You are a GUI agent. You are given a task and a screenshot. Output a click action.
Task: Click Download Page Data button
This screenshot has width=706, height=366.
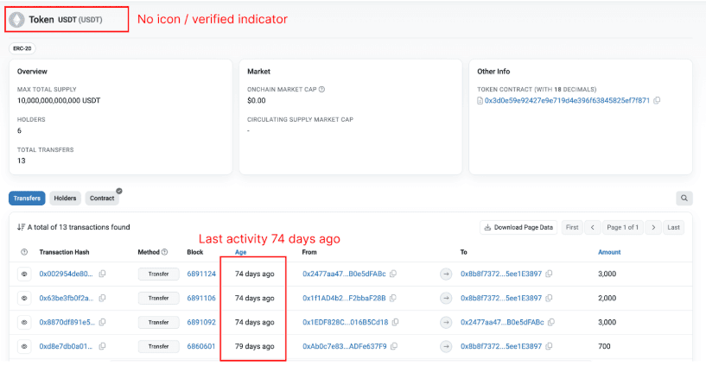518,227
